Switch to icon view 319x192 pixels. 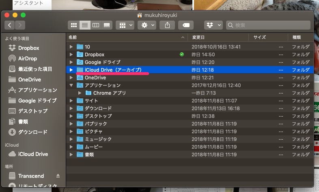(73, 25)
